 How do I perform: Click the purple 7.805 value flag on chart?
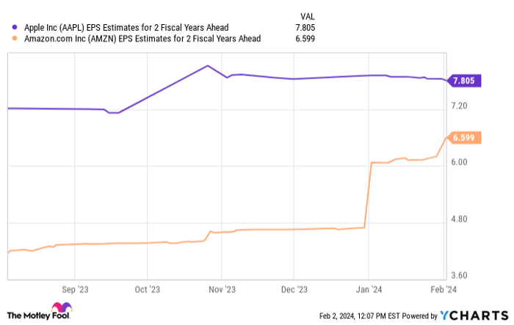[x=466, y=81]
